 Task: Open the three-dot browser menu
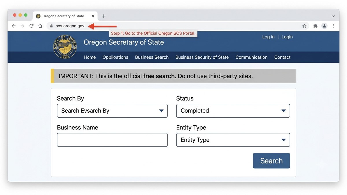(x=333, y=26)
